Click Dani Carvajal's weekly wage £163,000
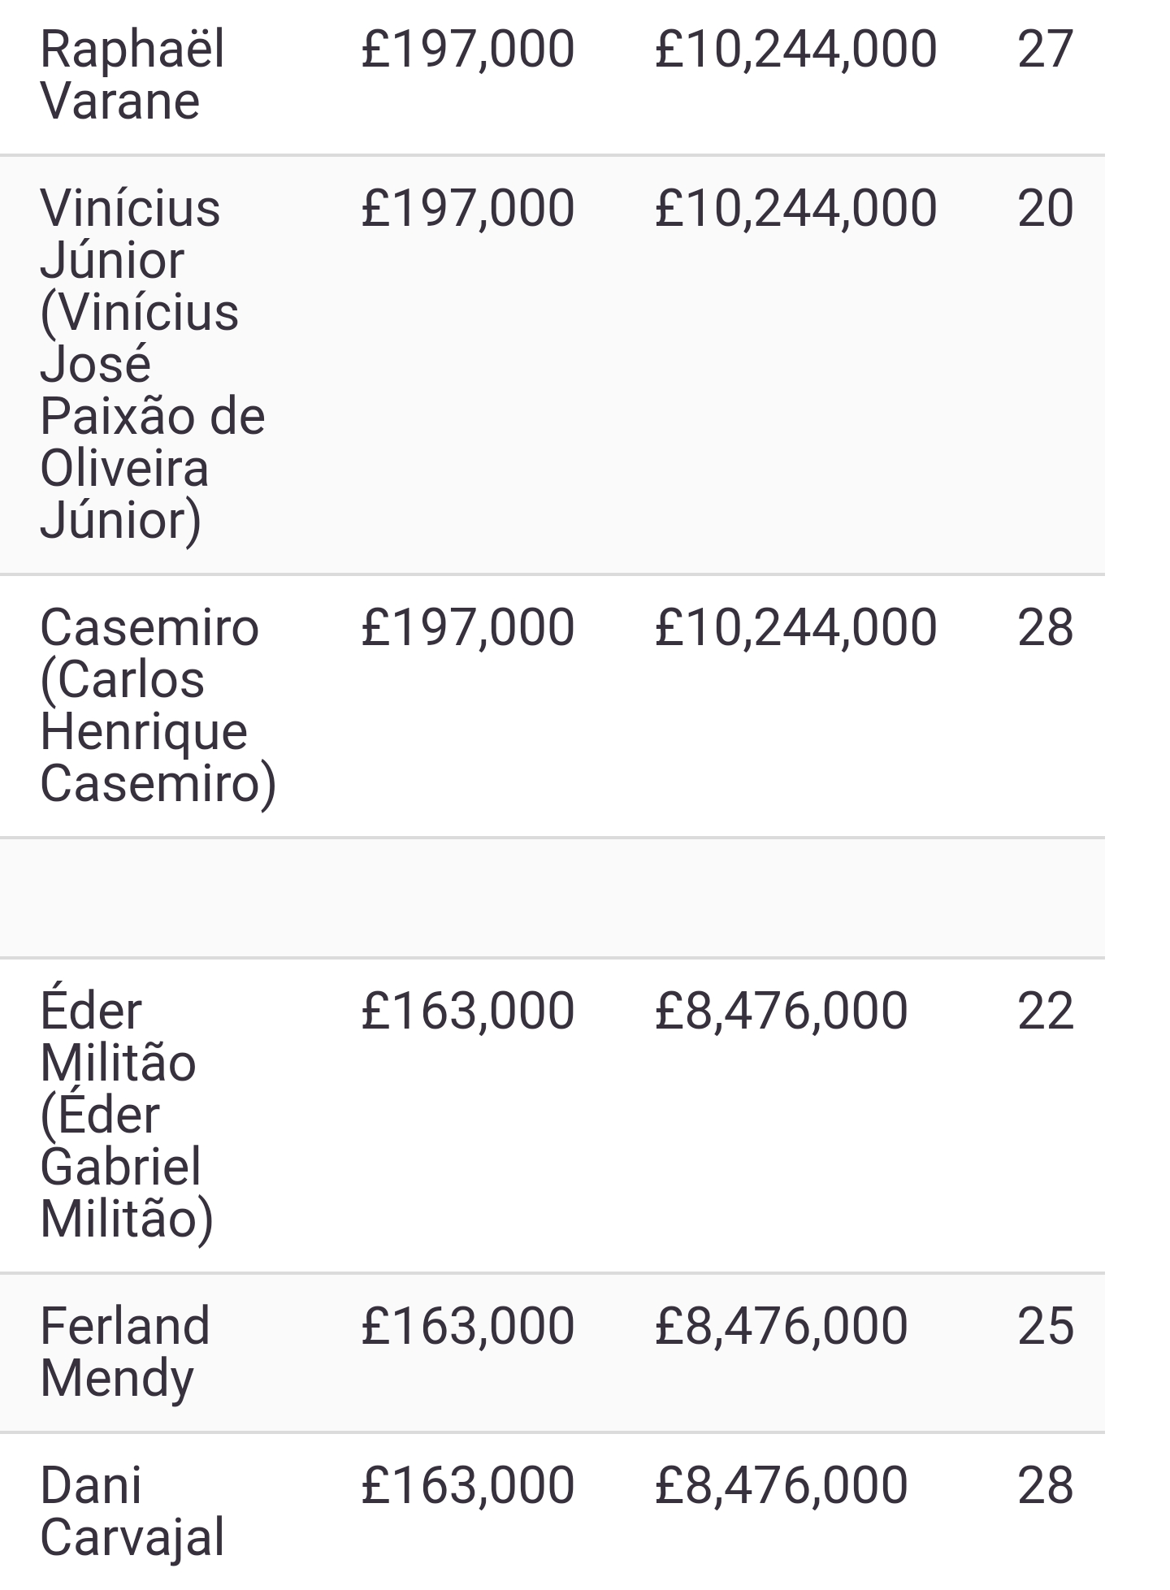 pos(468,1486)
